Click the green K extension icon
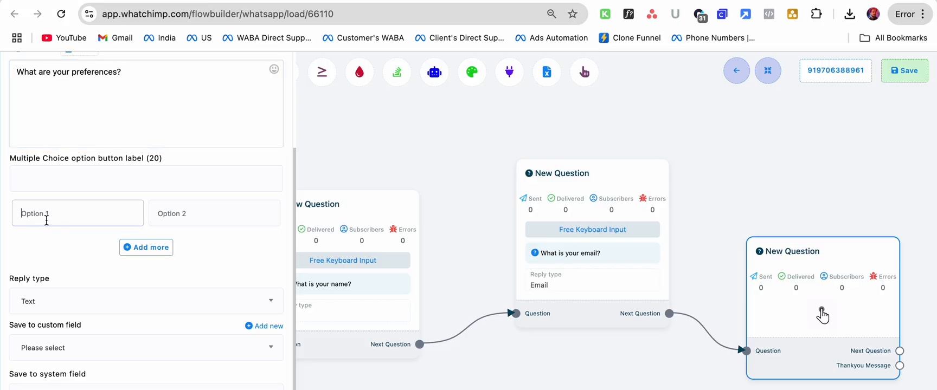Image resolution: width=937 pixels, height=390 pixels. pos(605,14)
